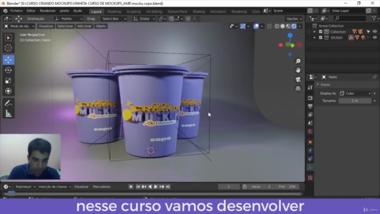Expand the STUDIO collection tree row
The height and width of the screenshot is (214, 380).
click(315, 37)
